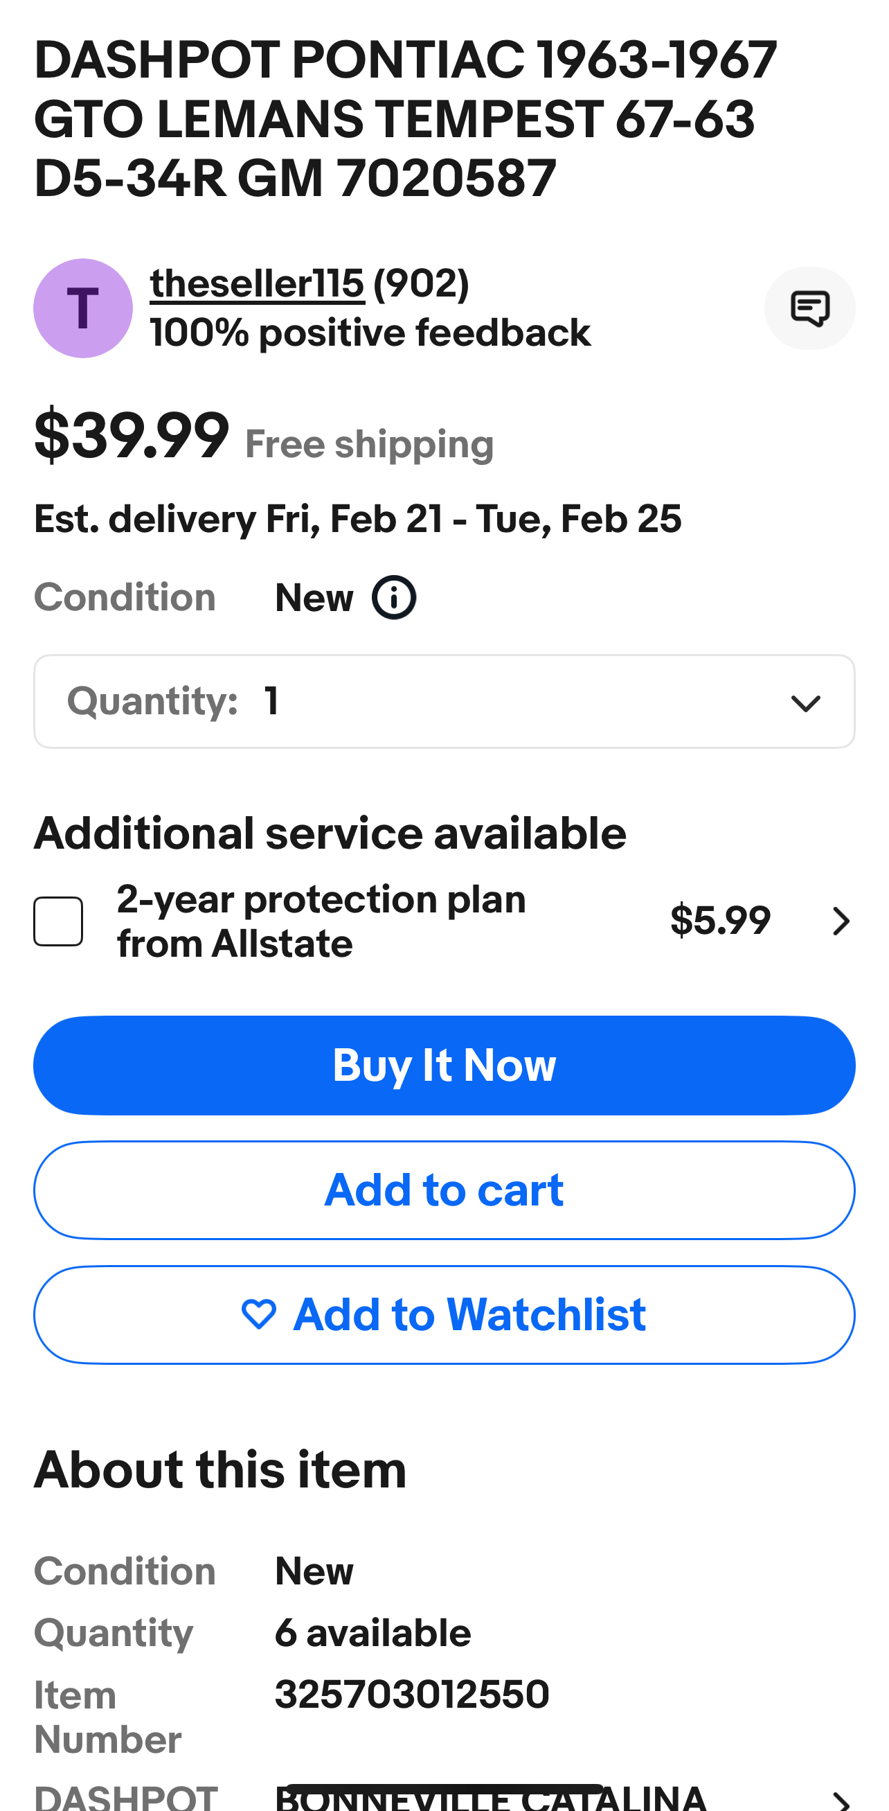Screen dimensions: 889x1811
Task: Tap the seller avatar with letter T
Action: (83, 308)
